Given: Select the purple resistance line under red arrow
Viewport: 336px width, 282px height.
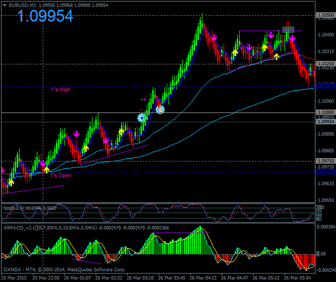Looking at the screenshot, I should [x=270, y=31].
